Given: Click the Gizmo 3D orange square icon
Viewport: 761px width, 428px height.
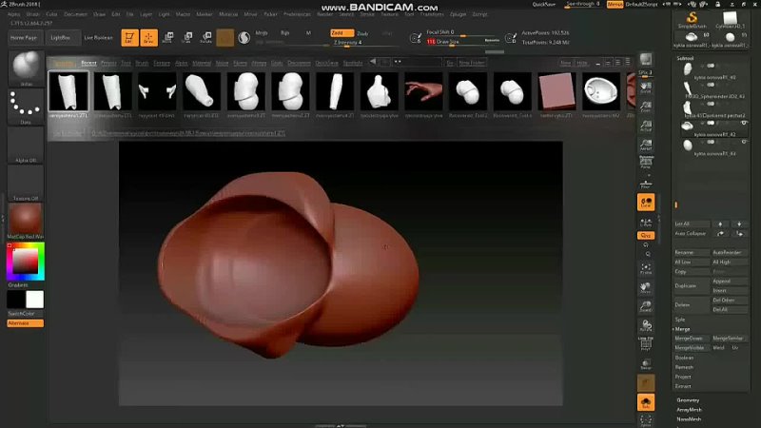Looking at the screenshot, I should pyautogui.click(x=224, y=38).
